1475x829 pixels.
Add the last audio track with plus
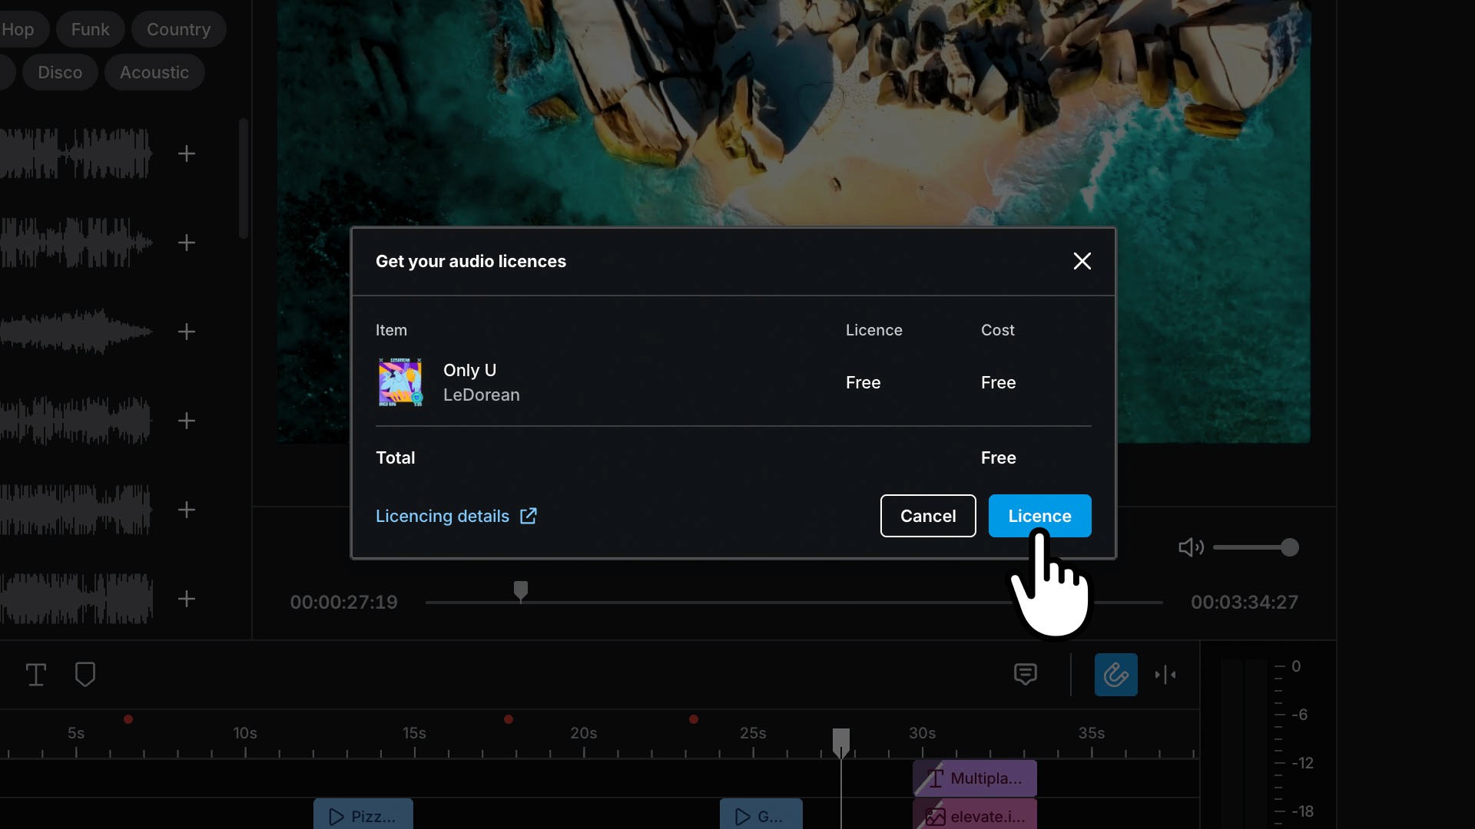[187, 599]
